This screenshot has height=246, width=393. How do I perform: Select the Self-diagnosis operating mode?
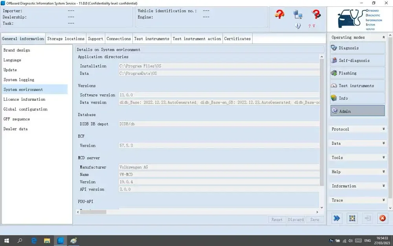coord(358,61)
